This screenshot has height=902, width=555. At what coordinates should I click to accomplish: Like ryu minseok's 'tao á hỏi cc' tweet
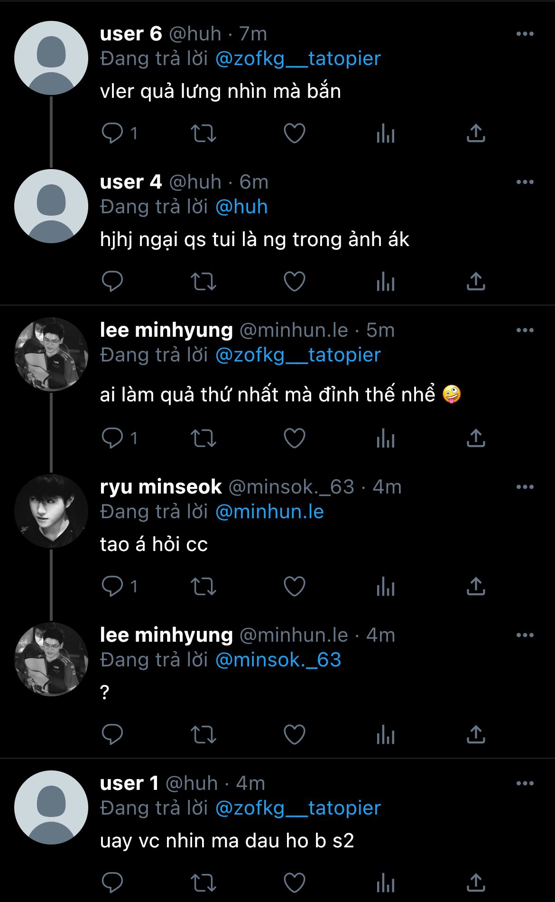294,587
